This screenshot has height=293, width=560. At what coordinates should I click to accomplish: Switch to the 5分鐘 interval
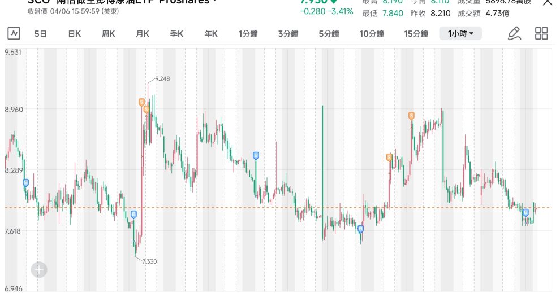click(329, 34)
